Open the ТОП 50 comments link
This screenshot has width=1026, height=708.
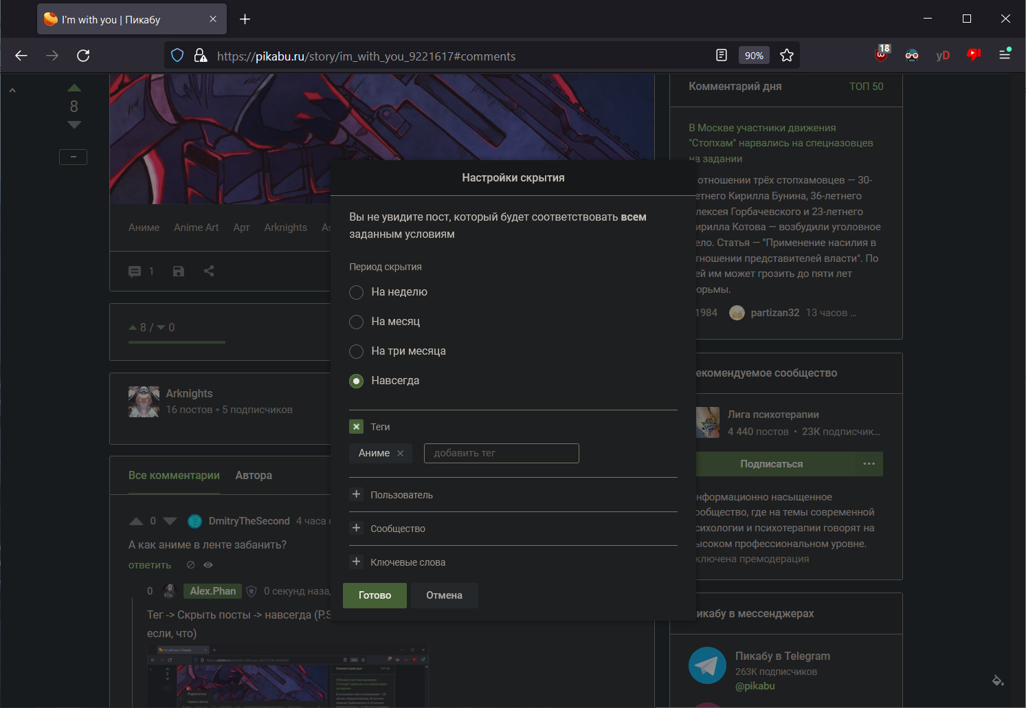pos(866,87)
